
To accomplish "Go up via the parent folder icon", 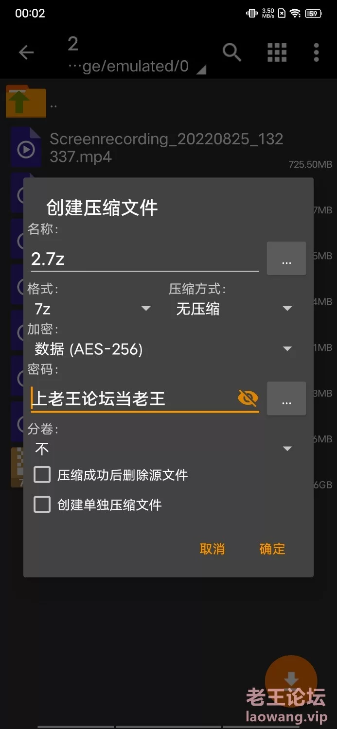I will [x=26, y=101].
